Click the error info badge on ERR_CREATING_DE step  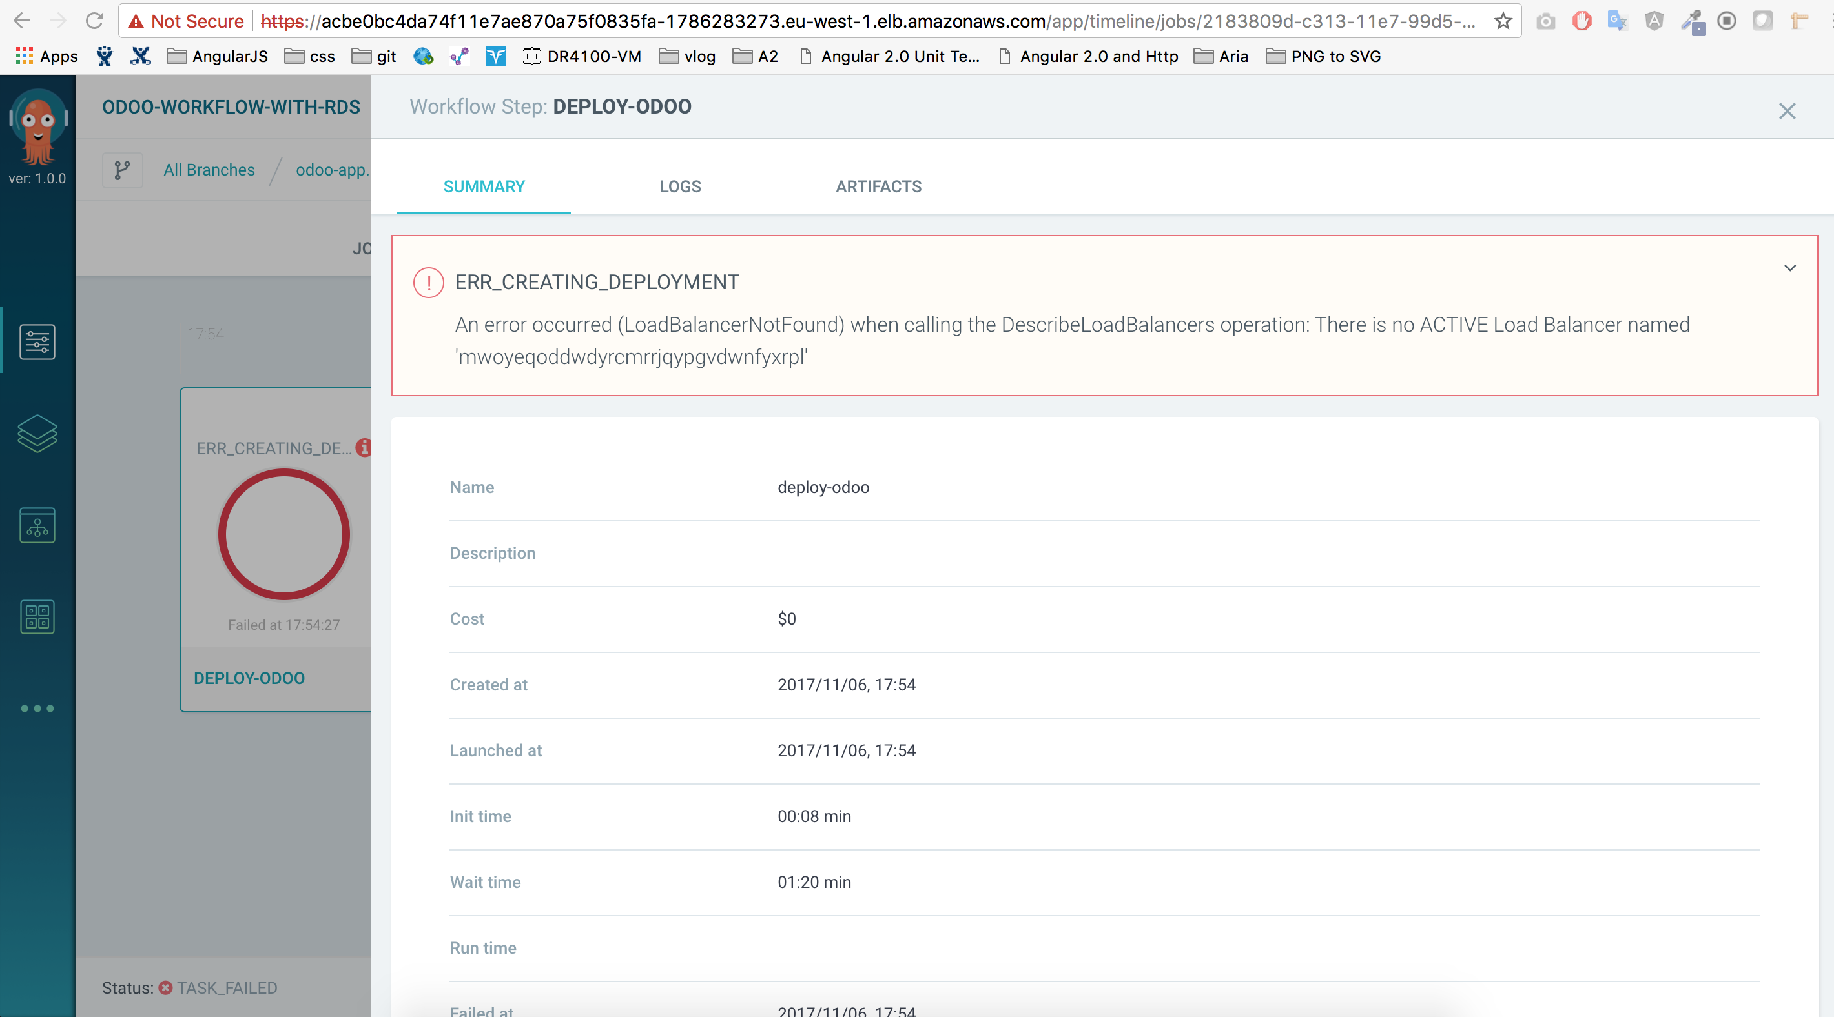coord(363,448)
